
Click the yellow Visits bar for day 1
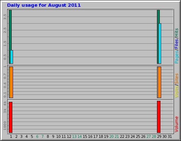(x=9, y=82)
